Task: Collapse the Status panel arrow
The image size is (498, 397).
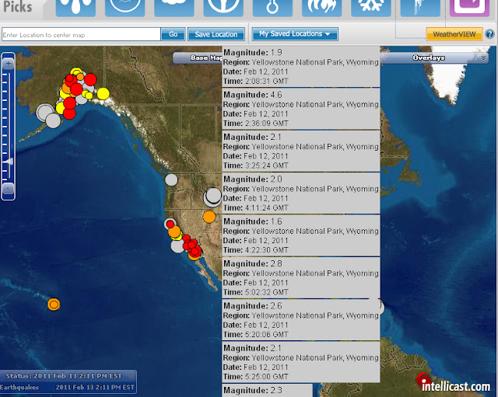Action: [131, 376]
